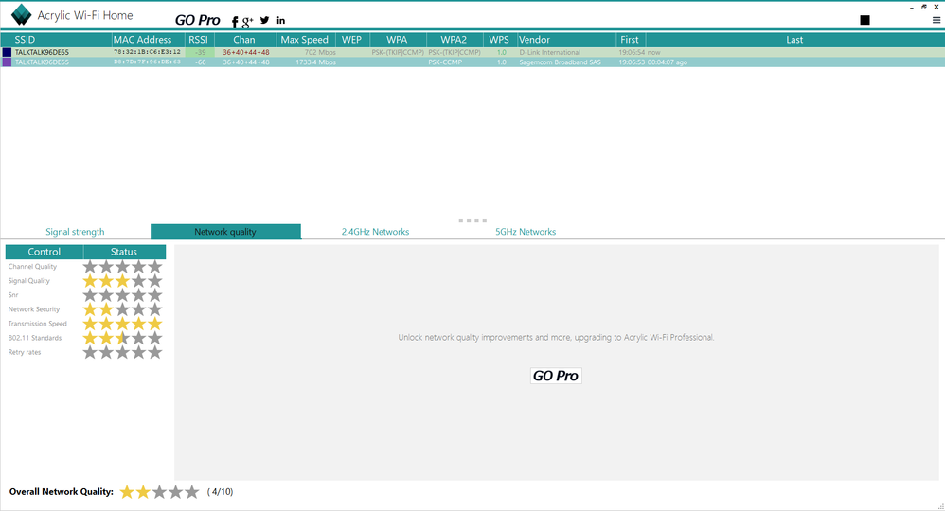This screenshot has height=511, width=945.
Task: Click the Channel Quality star rating
Action: (x=122, y=266)
